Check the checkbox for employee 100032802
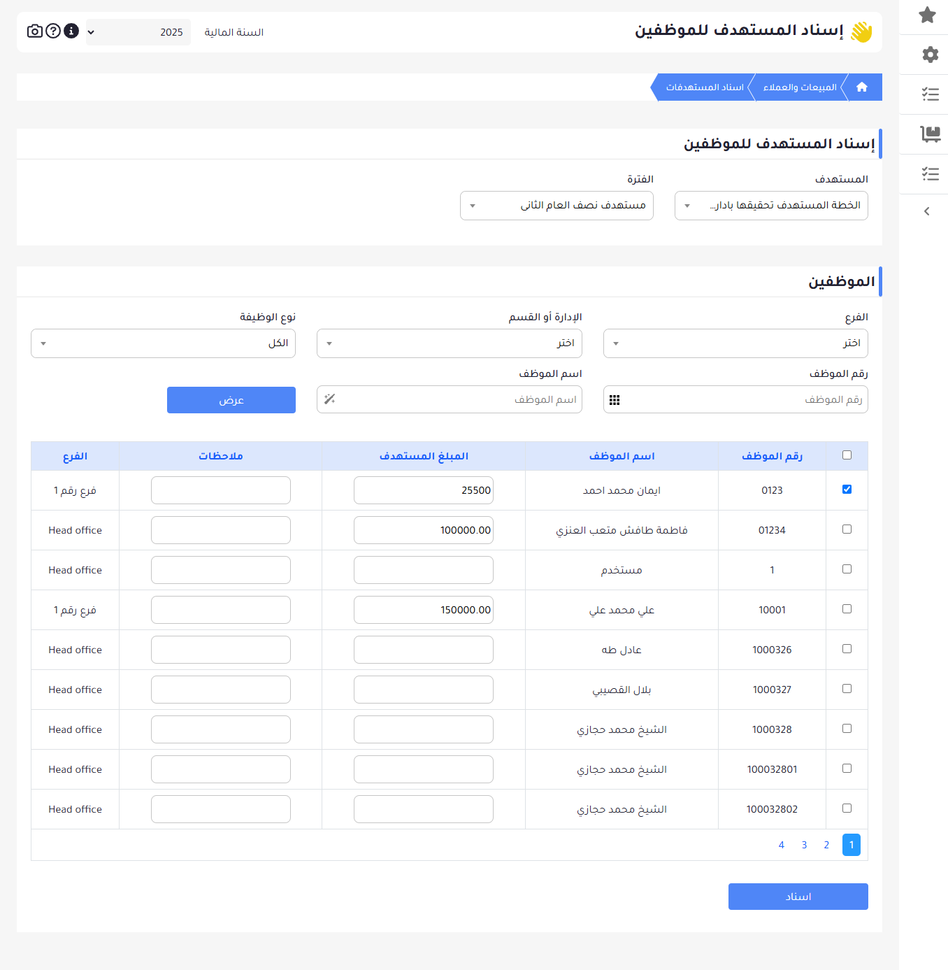Image resolution: width=948 pixels, height=970 pixels. point(847,808)
